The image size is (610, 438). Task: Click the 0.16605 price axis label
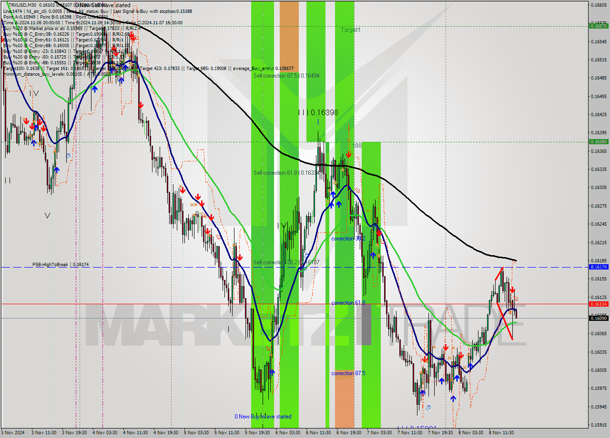click(599, 5)
